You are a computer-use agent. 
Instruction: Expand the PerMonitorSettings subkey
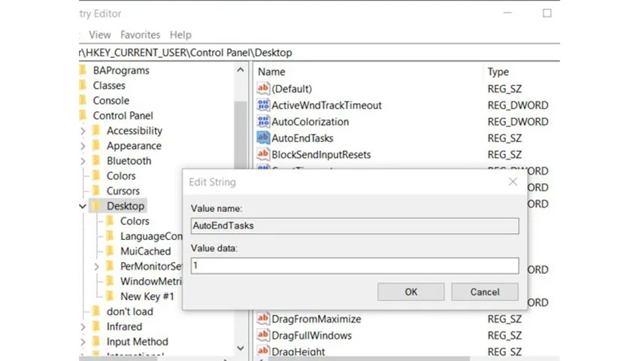96,266
